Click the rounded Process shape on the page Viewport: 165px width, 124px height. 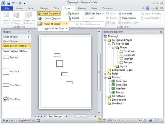coord(57,55)
